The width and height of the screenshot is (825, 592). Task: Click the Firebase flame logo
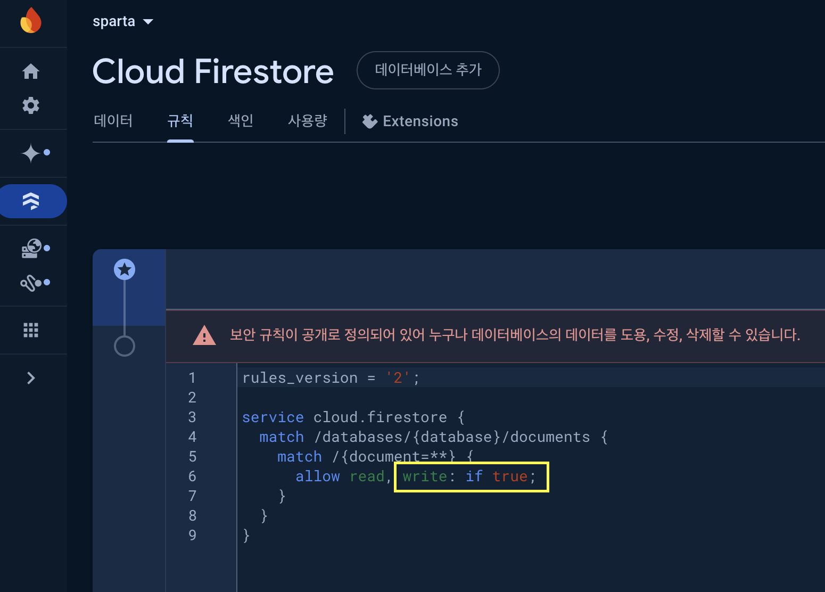31,20
